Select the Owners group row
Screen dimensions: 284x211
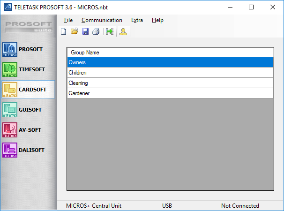(x=170, y=62)
